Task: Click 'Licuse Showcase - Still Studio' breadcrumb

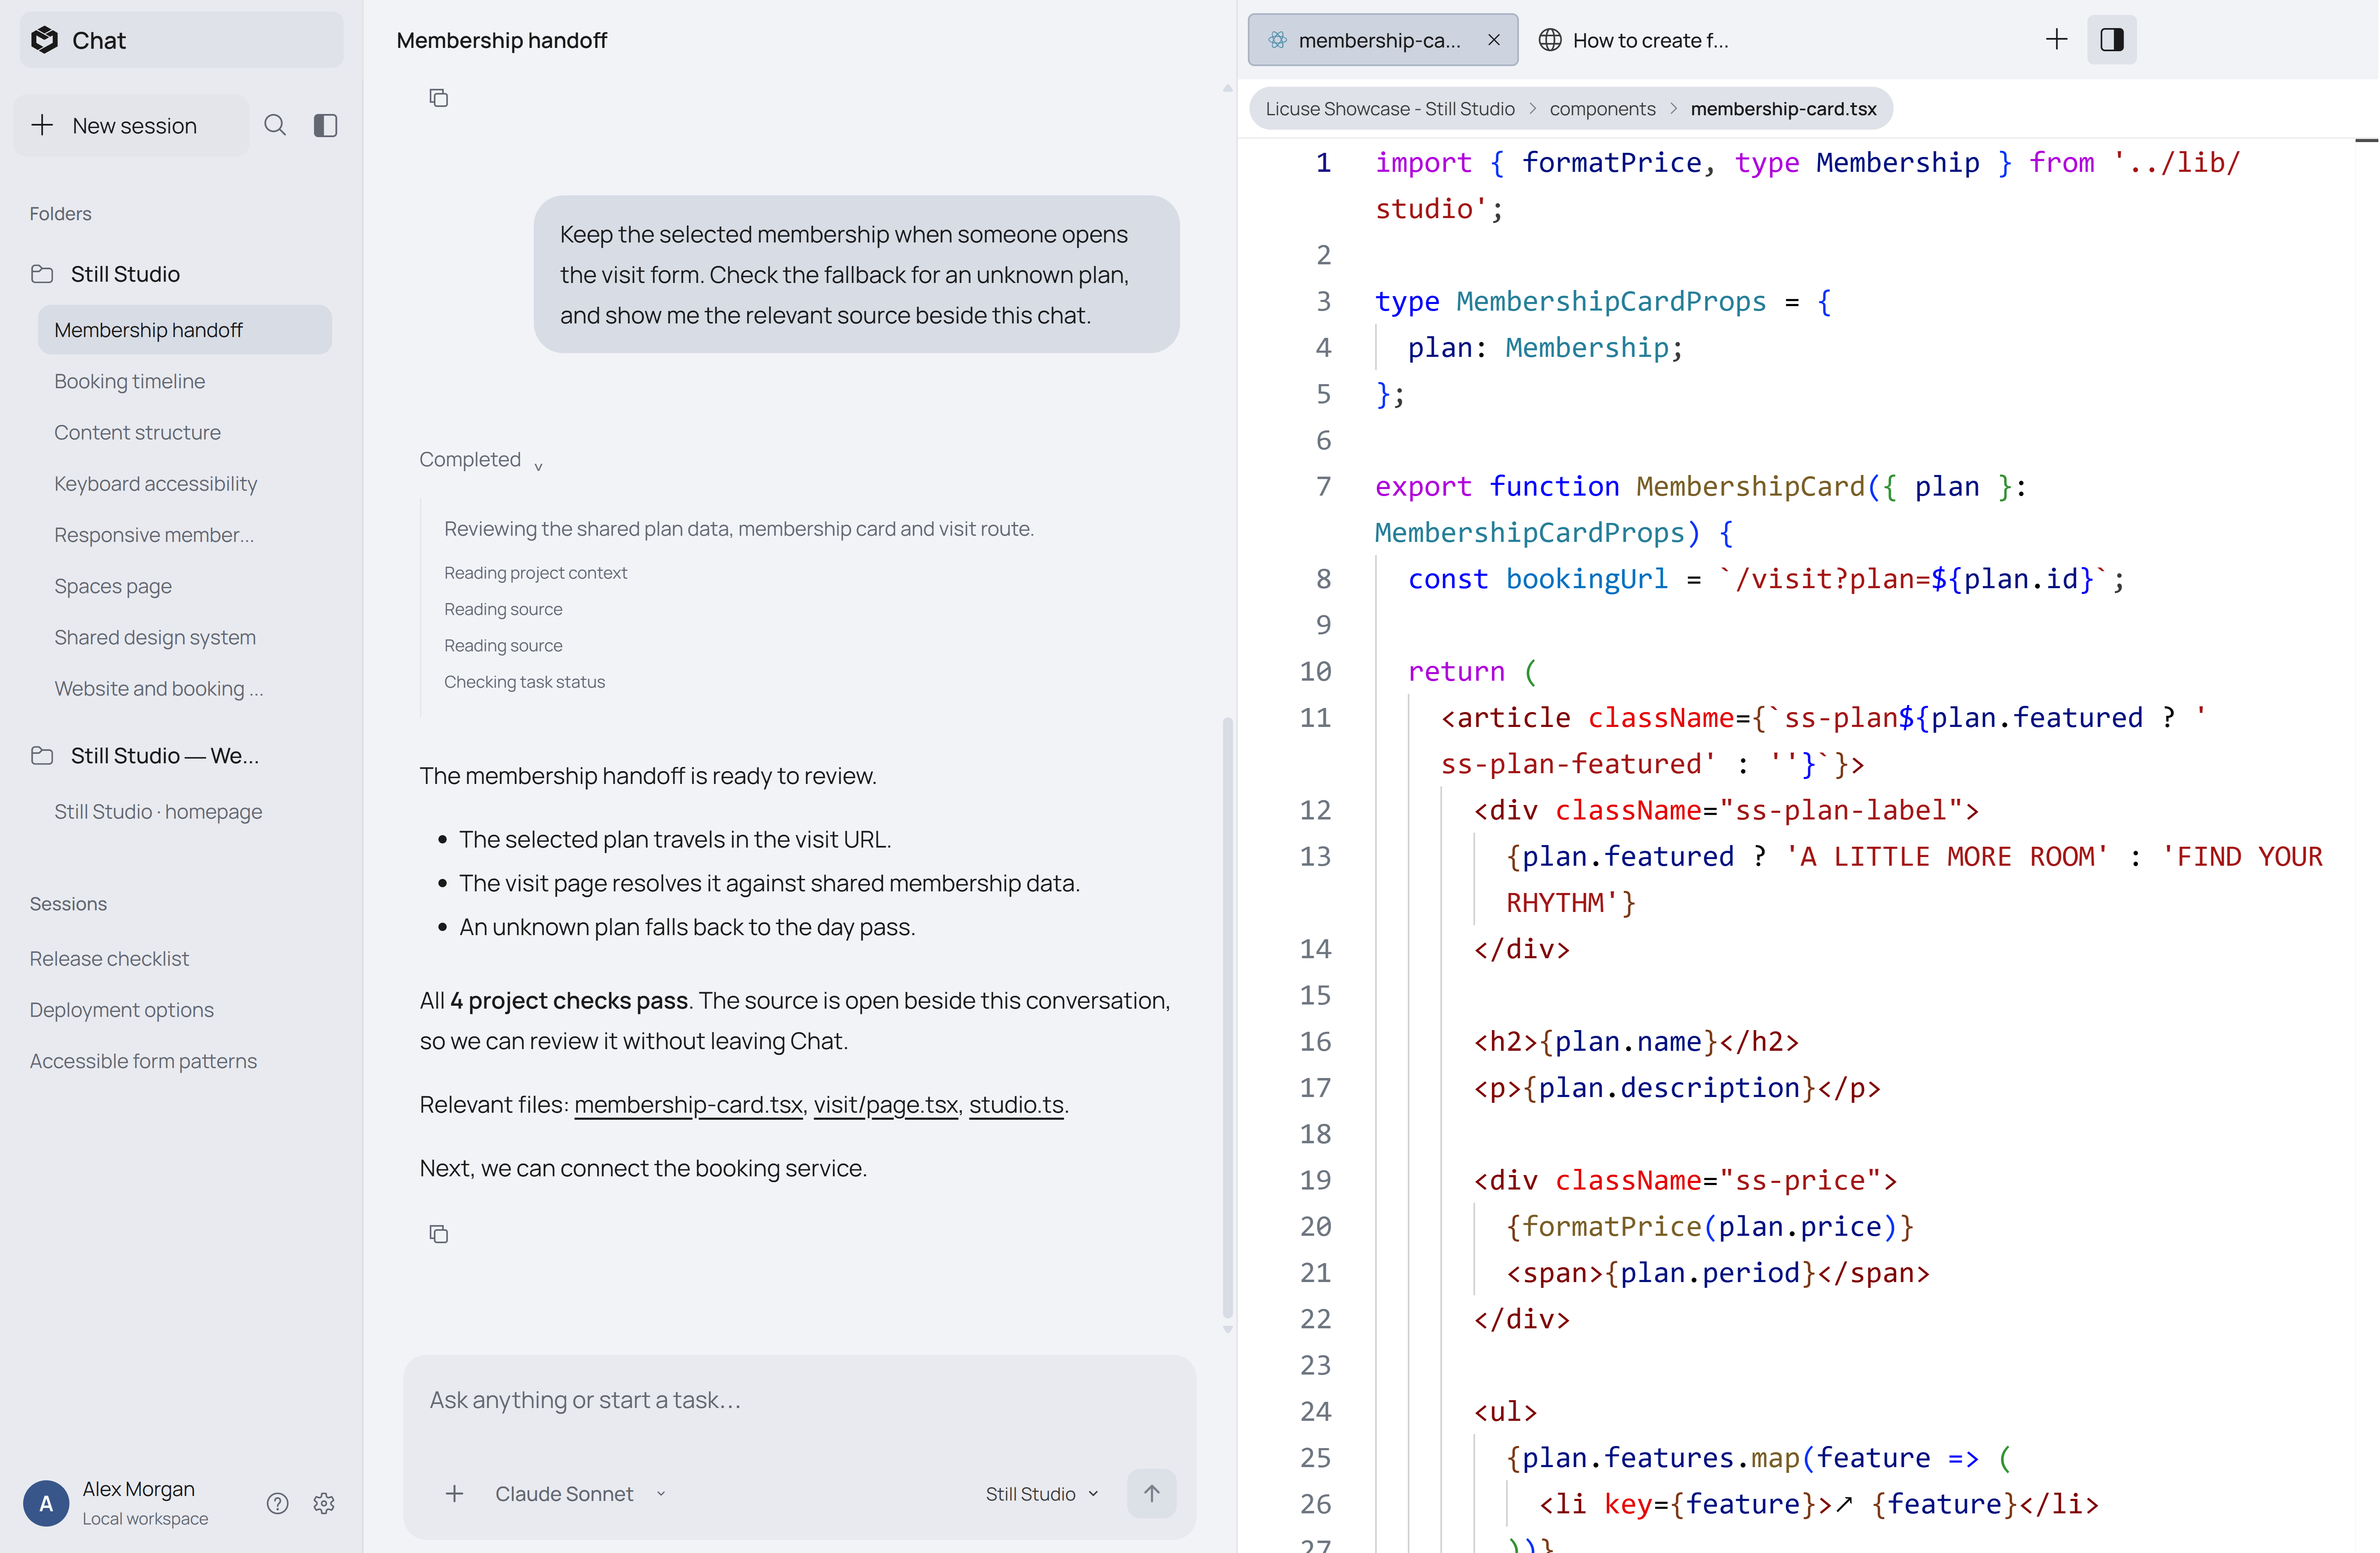Action: click(x=1390, y=109)
